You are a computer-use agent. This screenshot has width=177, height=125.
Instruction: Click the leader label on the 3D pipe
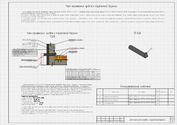tap(152, 48)
